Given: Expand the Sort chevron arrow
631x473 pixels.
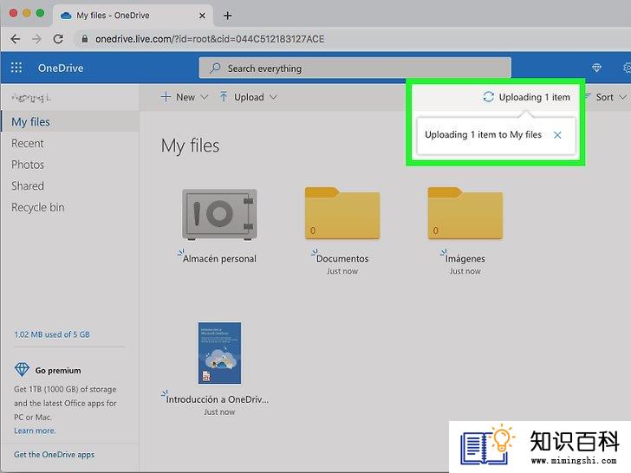Looking at the screenshot, I should (623, 97).
